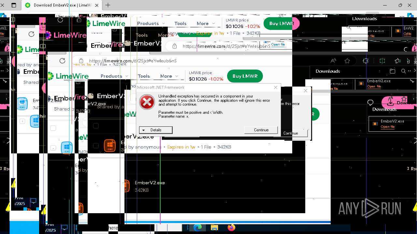The image size is (417, 234).
Task: Click the green LimeWire logo left of lower Products
Action: [x=68, y=76]
